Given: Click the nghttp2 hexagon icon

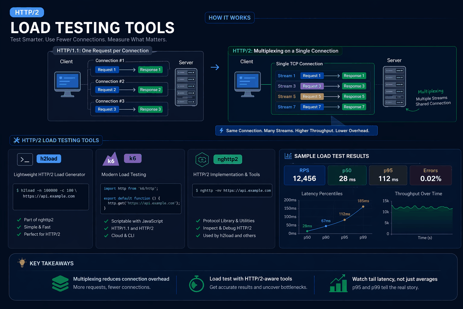Looking at the screenshot, I should click(202, 160).
